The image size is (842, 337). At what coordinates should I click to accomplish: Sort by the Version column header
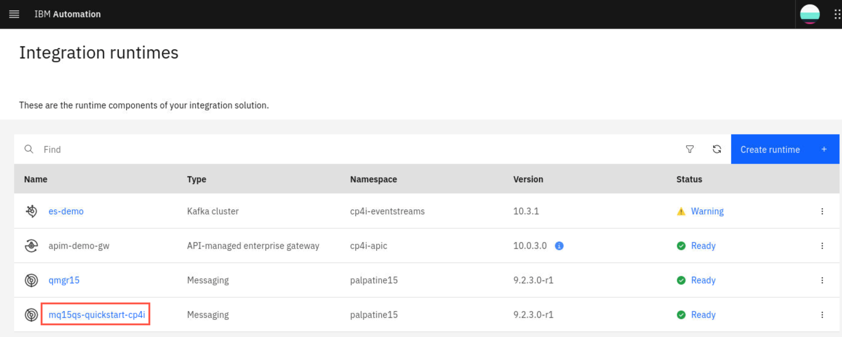pyautogui.click(x=528, y=179)
